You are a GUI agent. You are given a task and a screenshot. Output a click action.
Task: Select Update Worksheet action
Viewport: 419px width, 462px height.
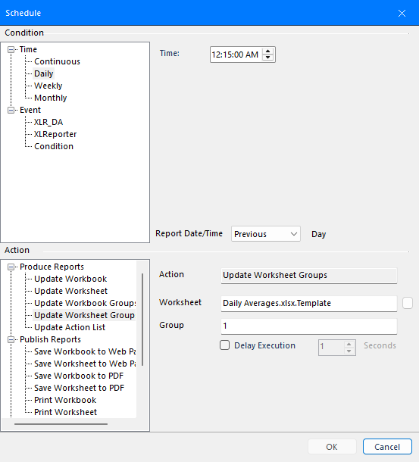tap(70, 291)
